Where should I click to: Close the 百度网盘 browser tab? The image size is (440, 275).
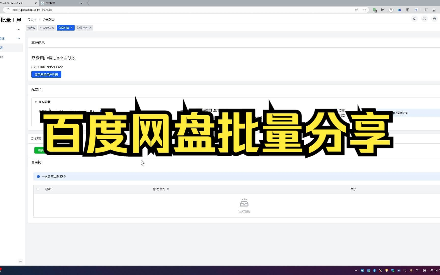(81, 3)
